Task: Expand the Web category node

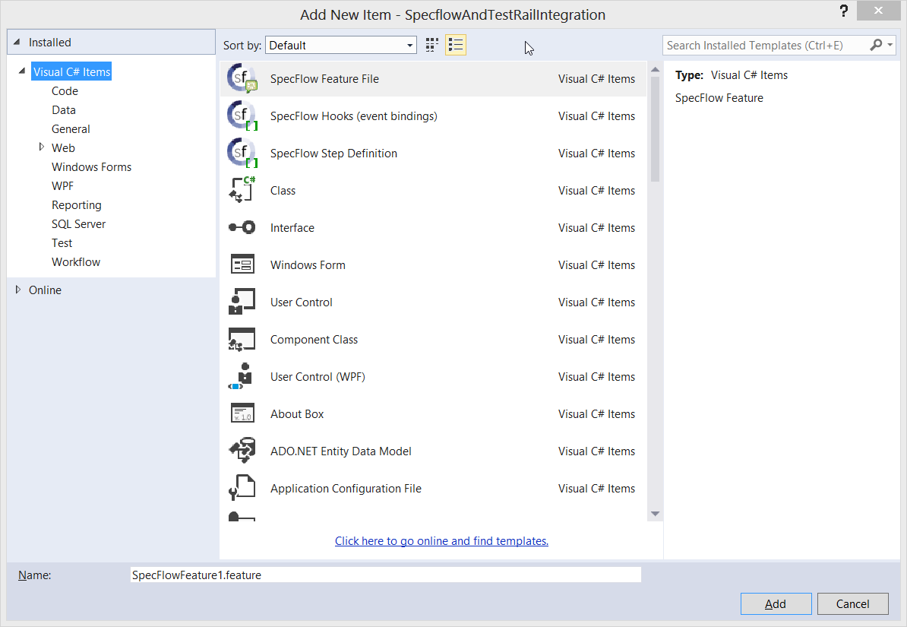Action: (42, 147)
